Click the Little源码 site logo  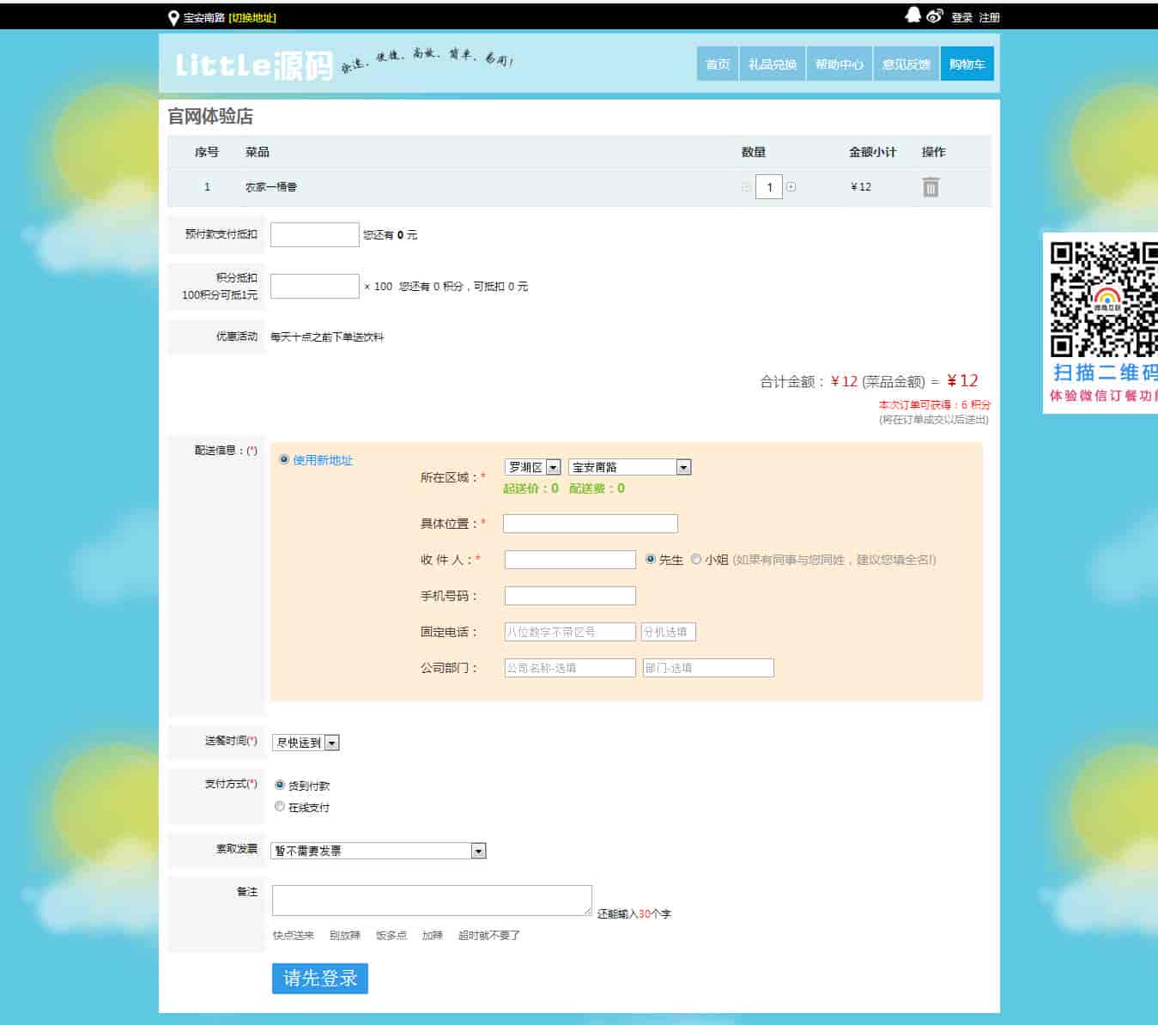(x=254, y=64)
